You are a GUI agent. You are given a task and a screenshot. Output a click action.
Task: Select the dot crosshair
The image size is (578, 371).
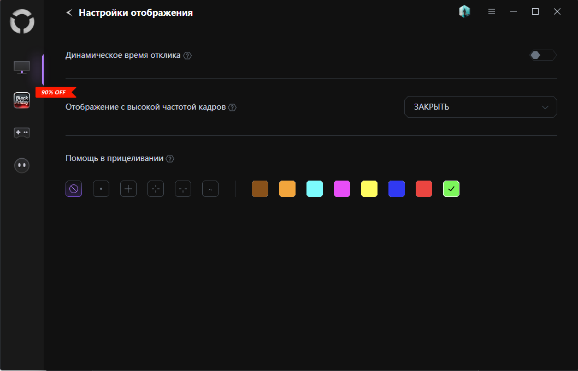pos(101,189)
